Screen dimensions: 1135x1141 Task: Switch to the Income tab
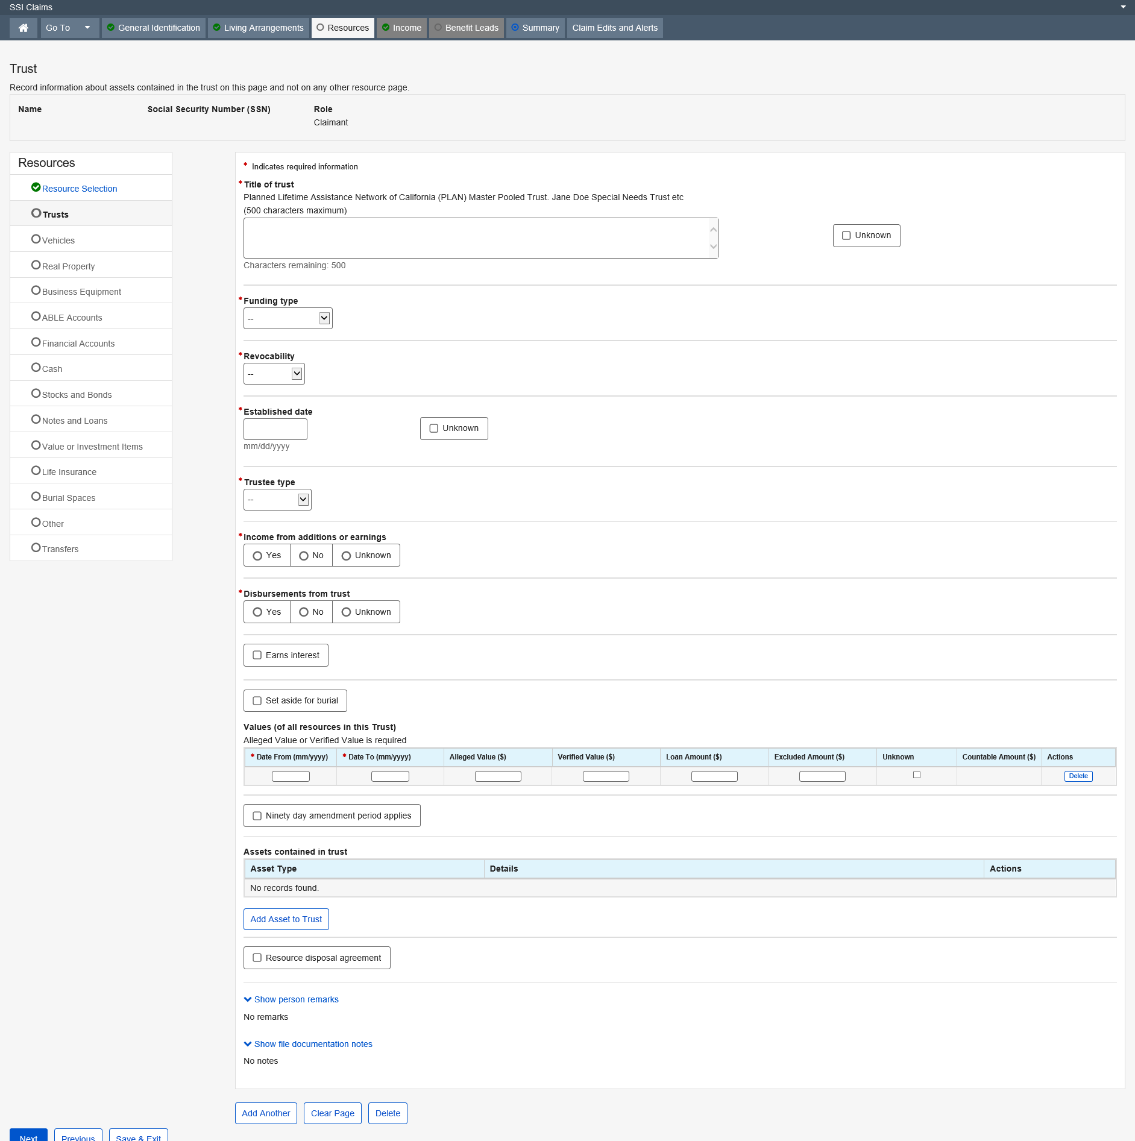tap(401, 28)
